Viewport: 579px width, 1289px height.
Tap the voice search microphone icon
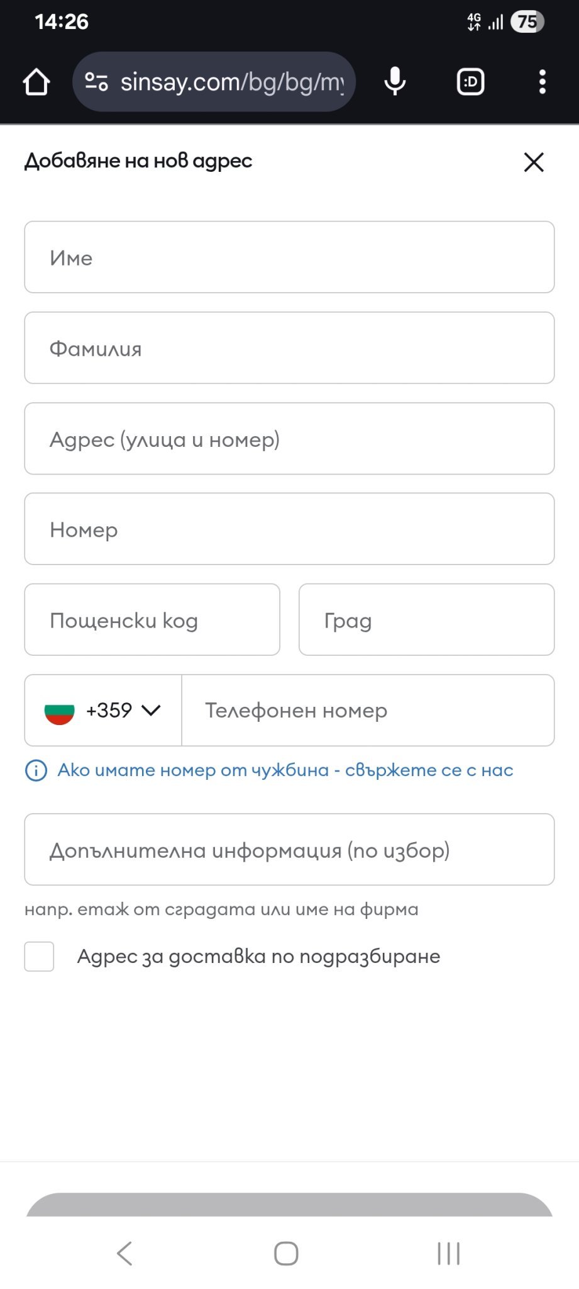pyautogui.click(x=395, y=82)
